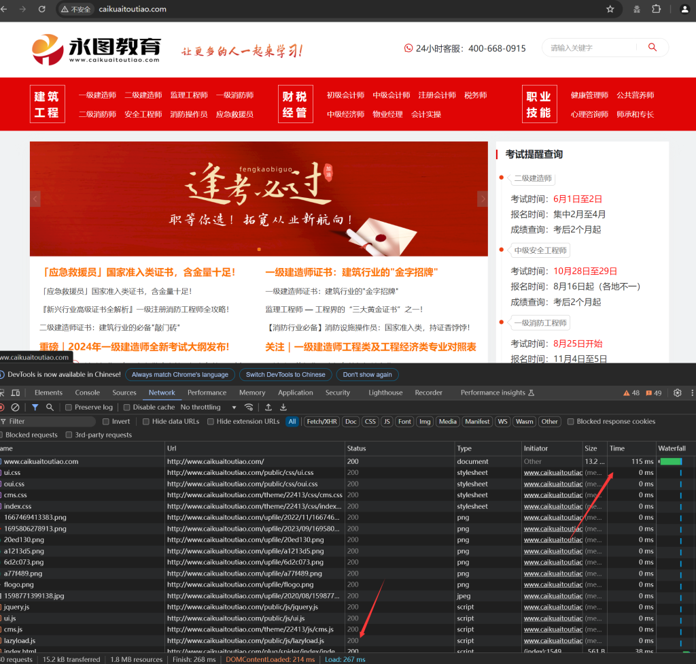The width and height of the screenshot is (696, 664).
Task: Reload the page in browser toolbar
Action: pyautogui.click(x=42, y=10)
